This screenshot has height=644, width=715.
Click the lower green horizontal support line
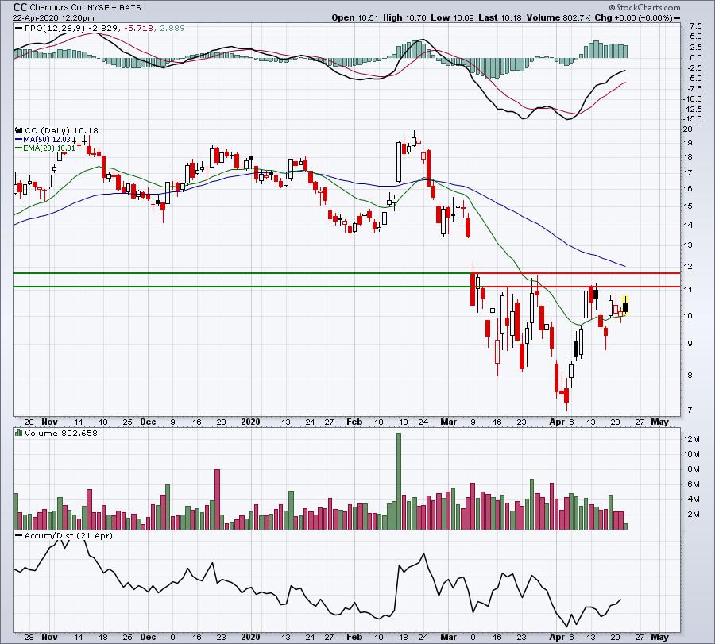(x=242, y=287)
